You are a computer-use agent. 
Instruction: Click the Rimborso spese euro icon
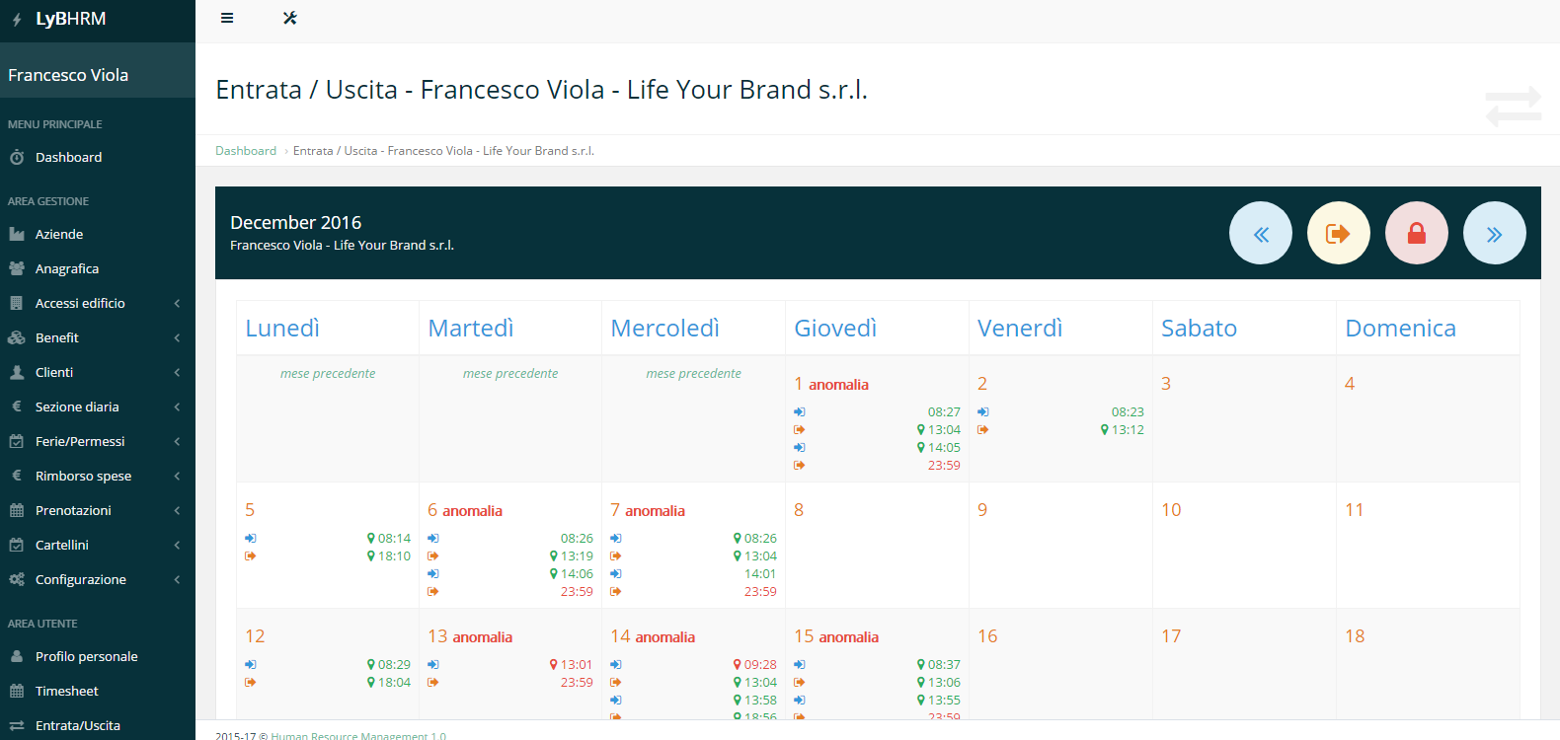(17, 476)
